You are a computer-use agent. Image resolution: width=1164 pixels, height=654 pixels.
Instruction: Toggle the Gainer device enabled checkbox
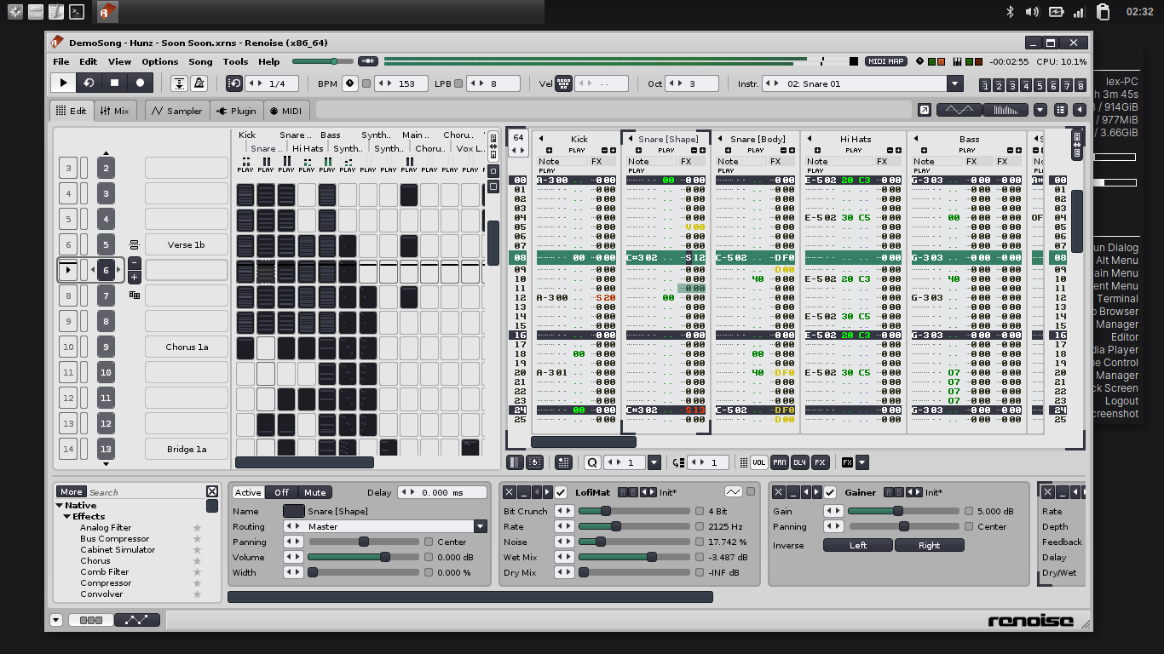click(x=830, y=492)
